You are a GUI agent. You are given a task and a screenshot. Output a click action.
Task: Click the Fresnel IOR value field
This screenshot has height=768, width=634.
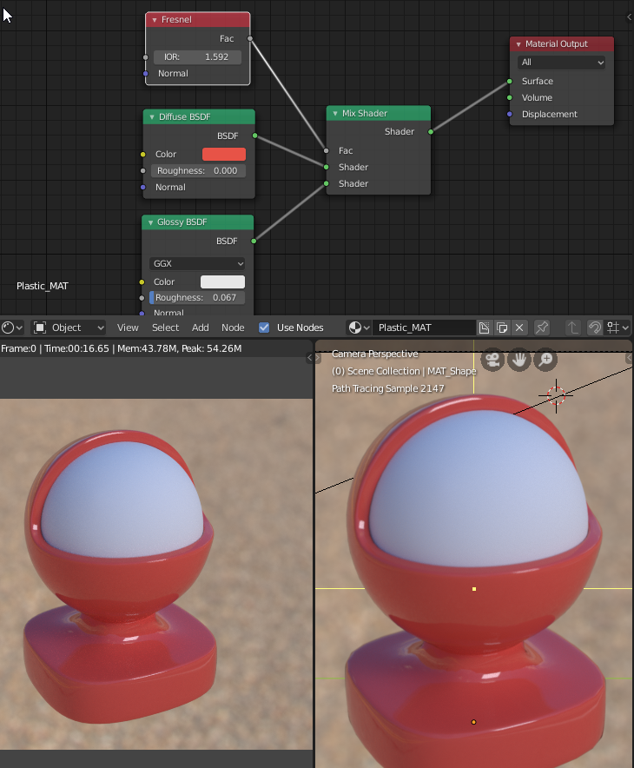coord(197,56)
